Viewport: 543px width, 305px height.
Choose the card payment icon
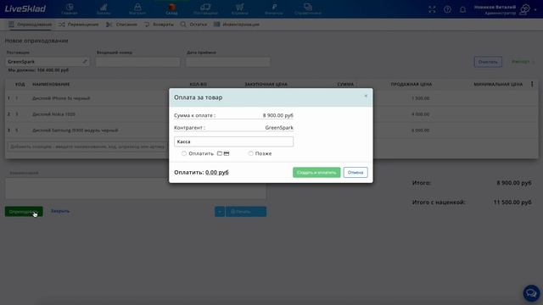coord(227,153)
